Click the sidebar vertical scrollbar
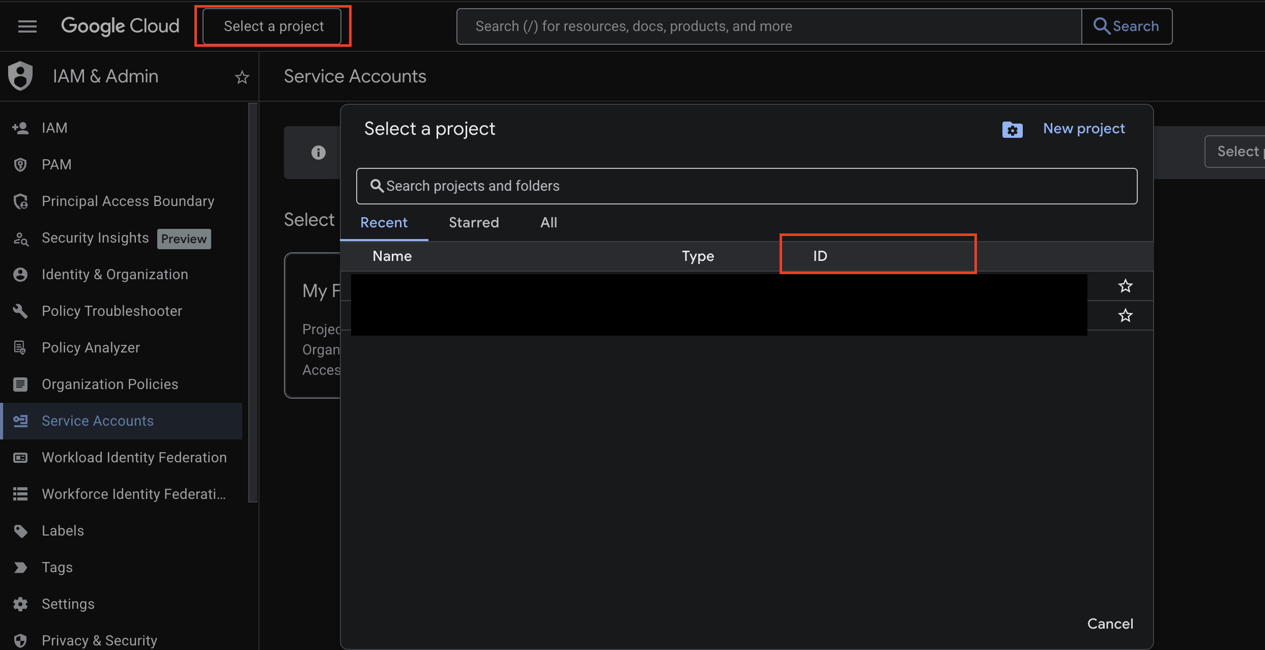This screenshot has height=650, width=1265. pos(253,302)
